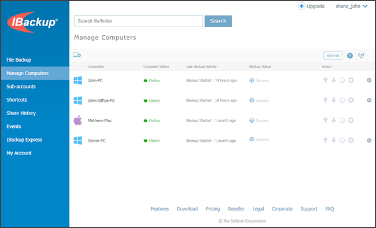The height and width of the screenshot is (228, 376).
Task: Go to the Share History section
Action: (x=21, y=113)
